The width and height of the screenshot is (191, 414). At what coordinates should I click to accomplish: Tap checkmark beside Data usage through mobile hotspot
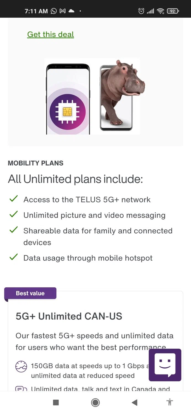click(14, 257)
